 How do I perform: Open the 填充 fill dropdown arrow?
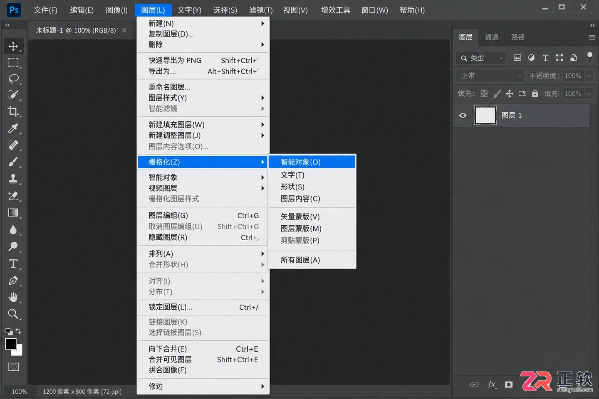[x=589, y=94]
